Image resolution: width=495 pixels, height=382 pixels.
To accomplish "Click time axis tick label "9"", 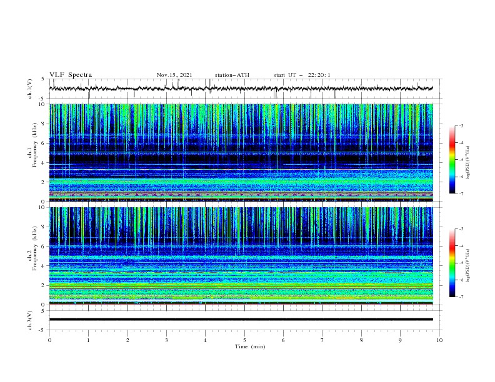I will click(400, 340).
